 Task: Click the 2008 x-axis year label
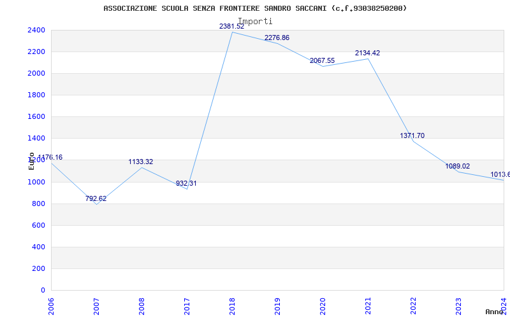[142, 306]
